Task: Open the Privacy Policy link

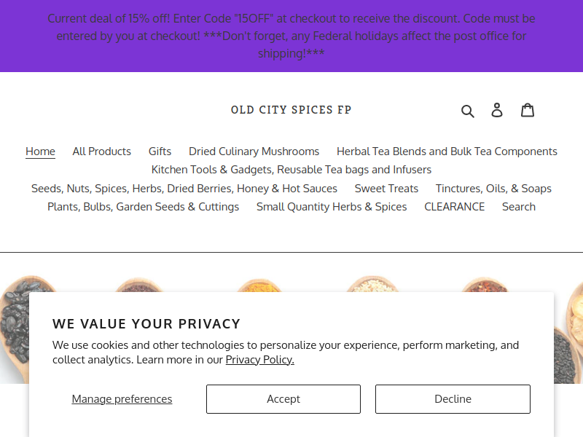Action: tap(260, 360)
